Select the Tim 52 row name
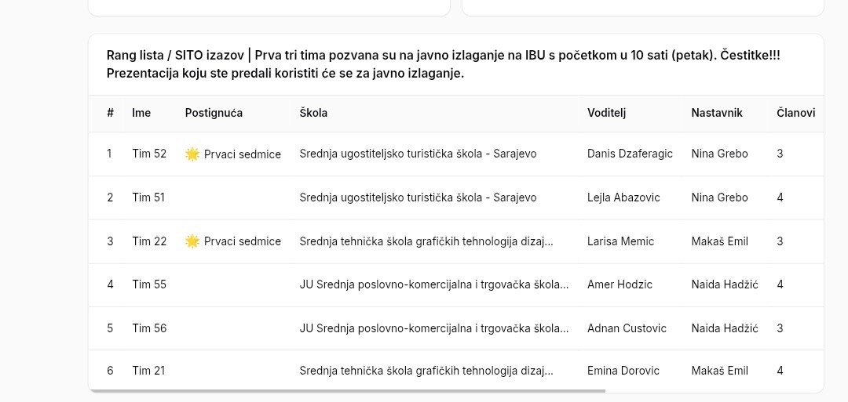The image size is (848, 402). pos(149,154)
